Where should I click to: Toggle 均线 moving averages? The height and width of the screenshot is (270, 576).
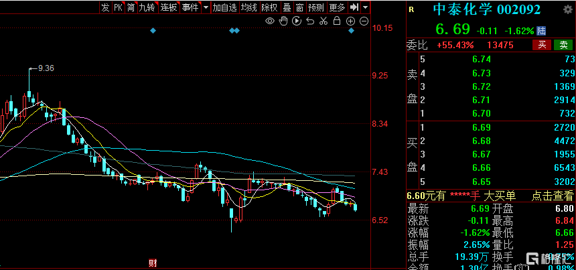249,7
